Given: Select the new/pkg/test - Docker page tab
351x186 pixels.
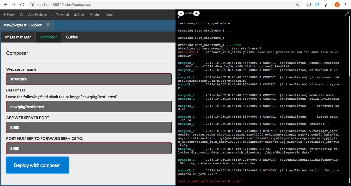Looking at the screenshot, I should click(23, 25).
